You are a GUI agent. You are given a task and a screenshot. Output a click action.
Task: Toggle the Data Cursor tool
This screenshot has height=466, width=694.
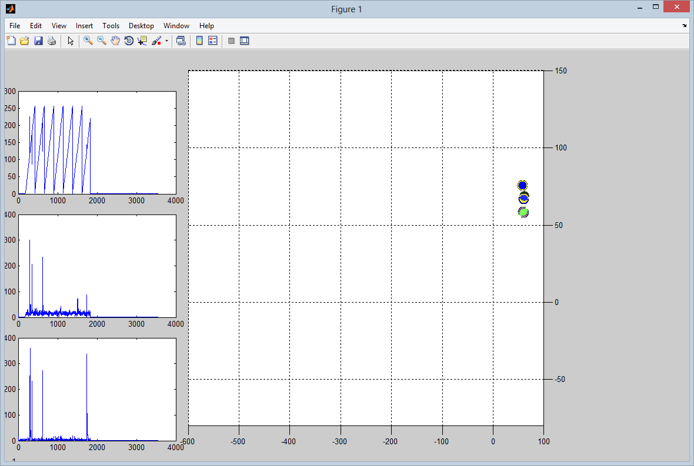[142, 41]
